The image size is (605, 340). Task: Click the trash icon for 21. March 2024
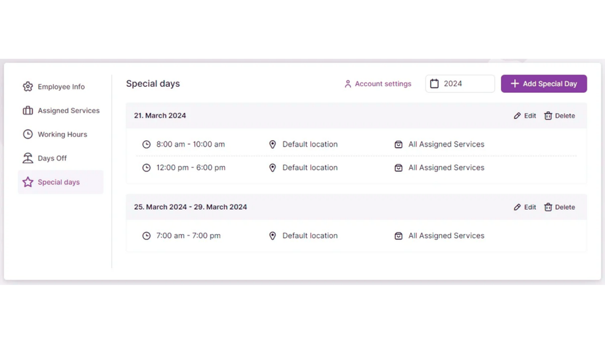(548, 116)
